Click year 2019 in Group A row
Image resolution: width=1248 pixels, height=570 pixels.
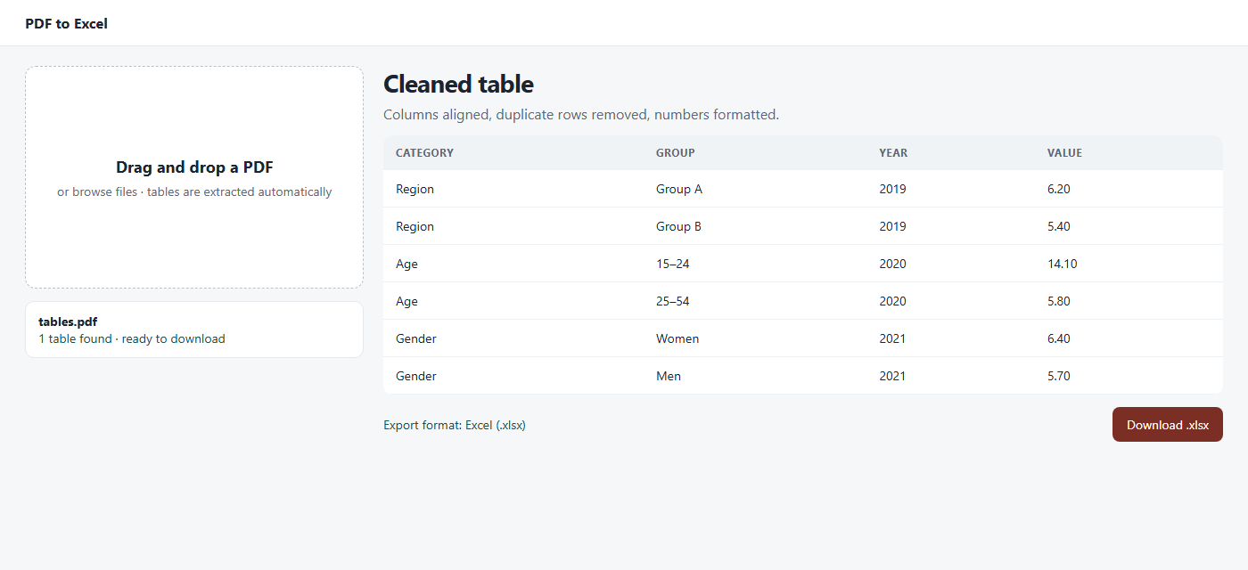[x=892, y=189]
